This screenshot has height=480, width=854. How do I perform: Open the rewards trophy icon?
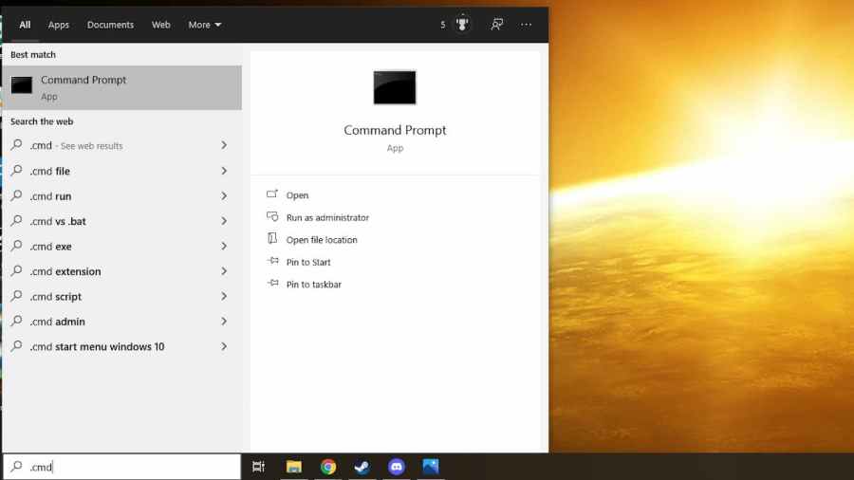[462, 24]
